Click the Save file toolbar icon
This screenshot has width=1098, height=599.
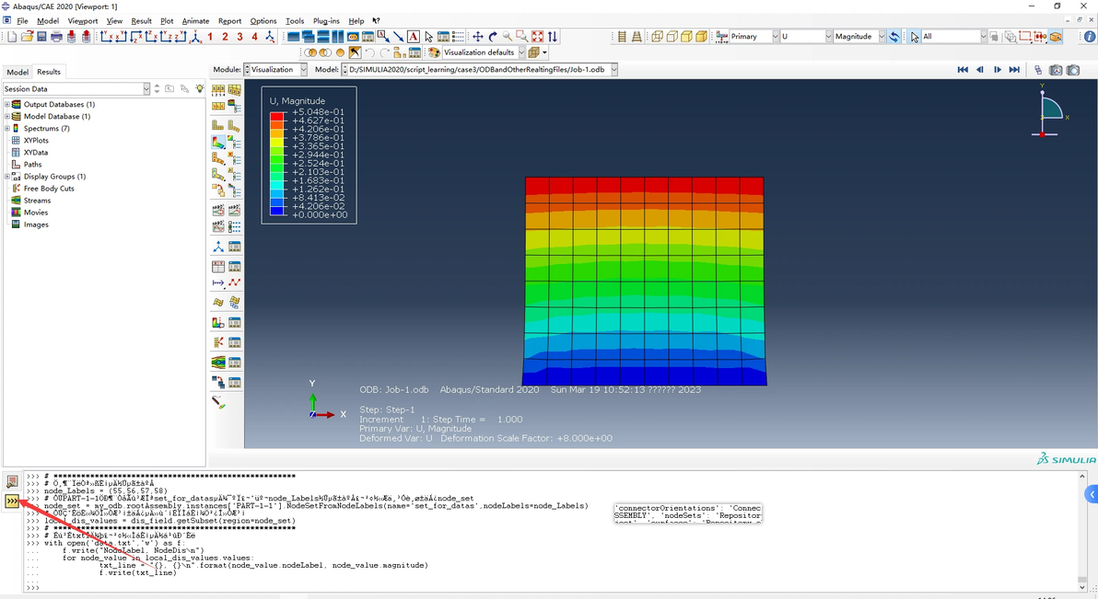[41, 37]
